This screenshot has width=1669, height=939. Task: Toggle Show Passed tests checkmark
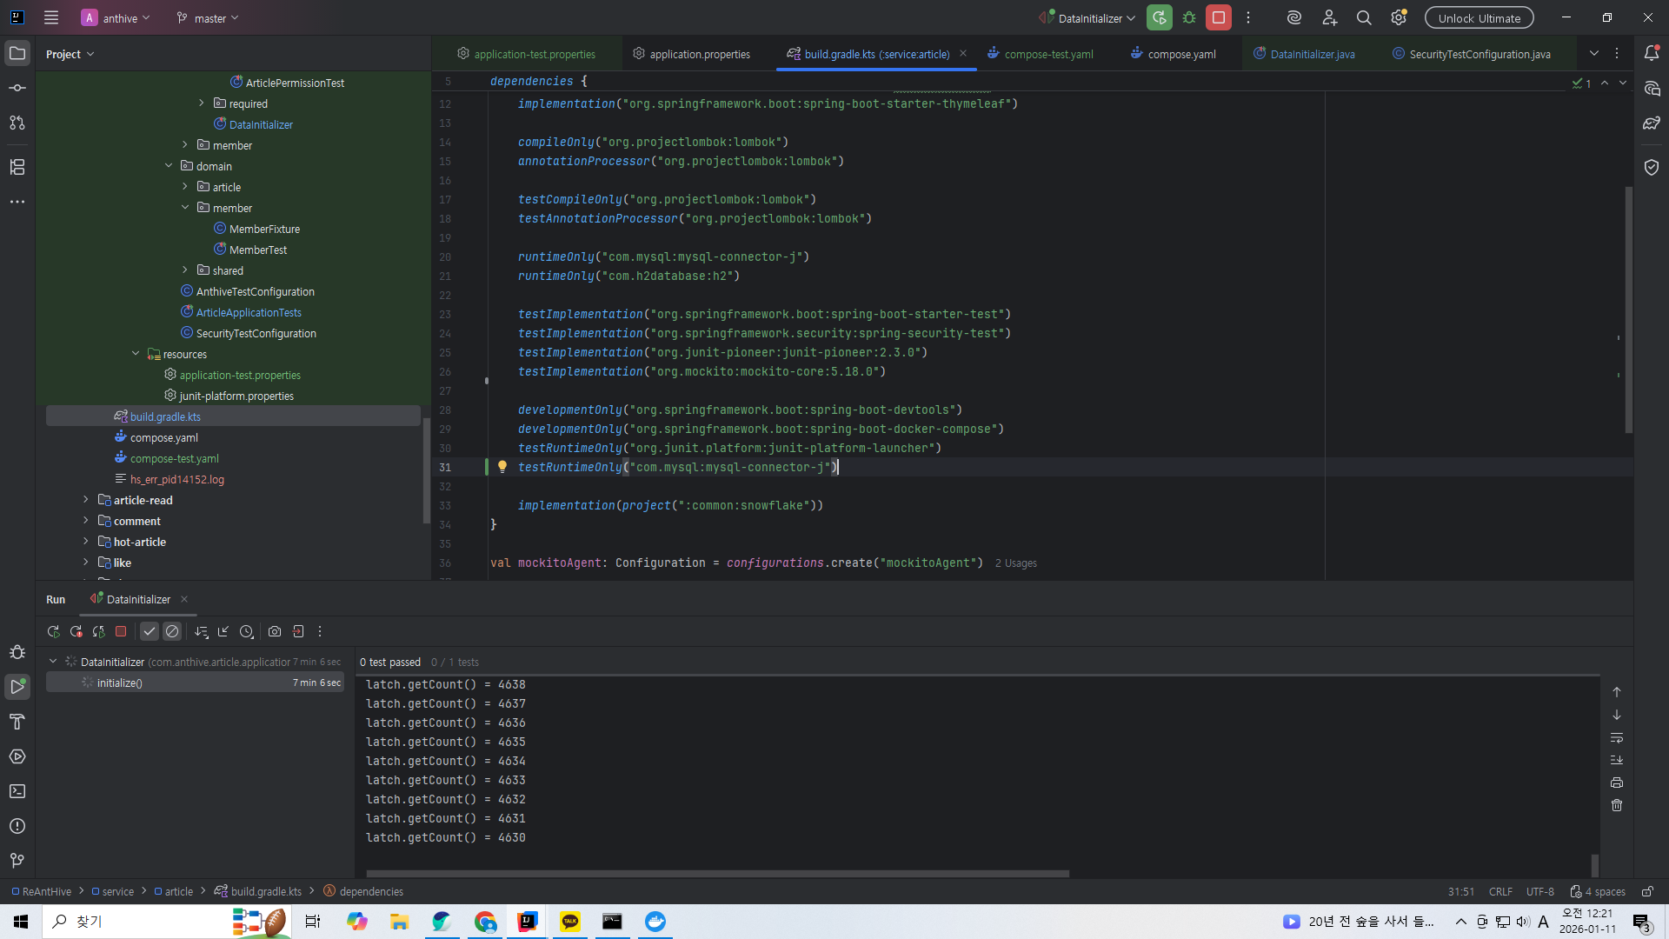click(x=150, y=632)
